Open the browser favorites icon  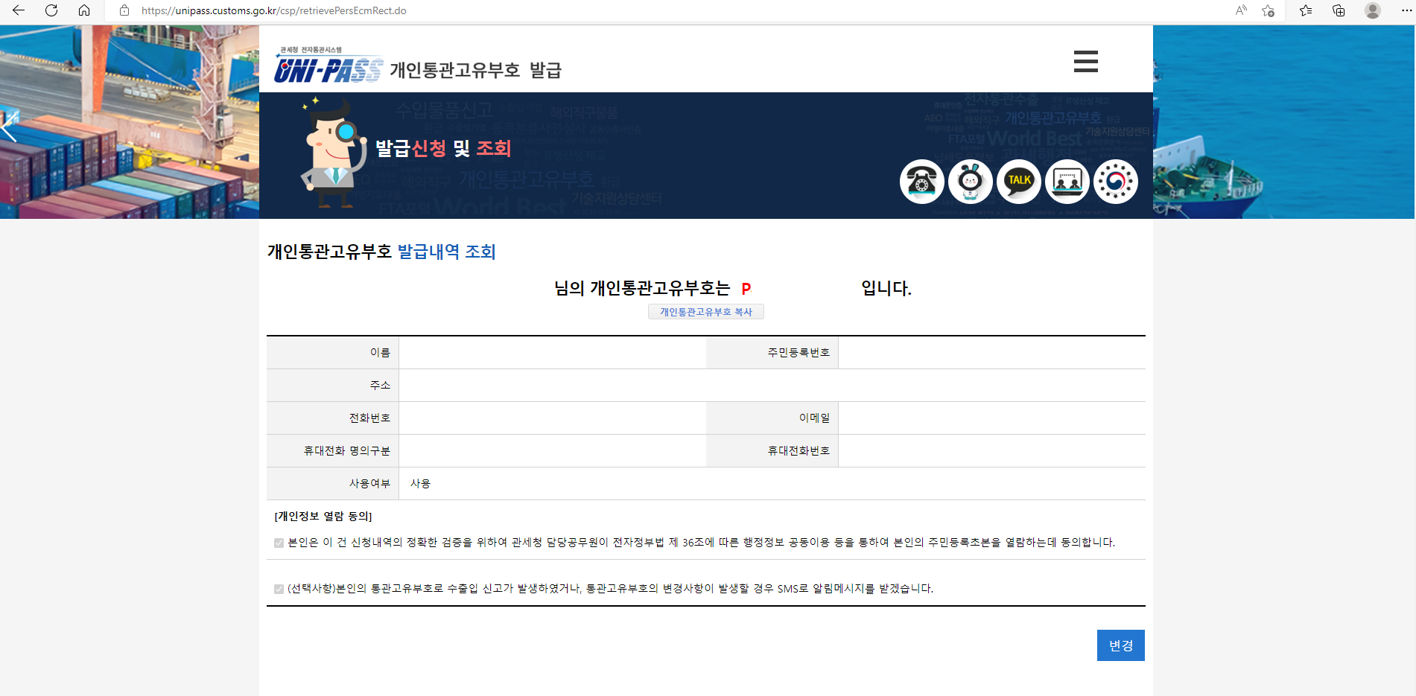click(x=1304, y=11)
